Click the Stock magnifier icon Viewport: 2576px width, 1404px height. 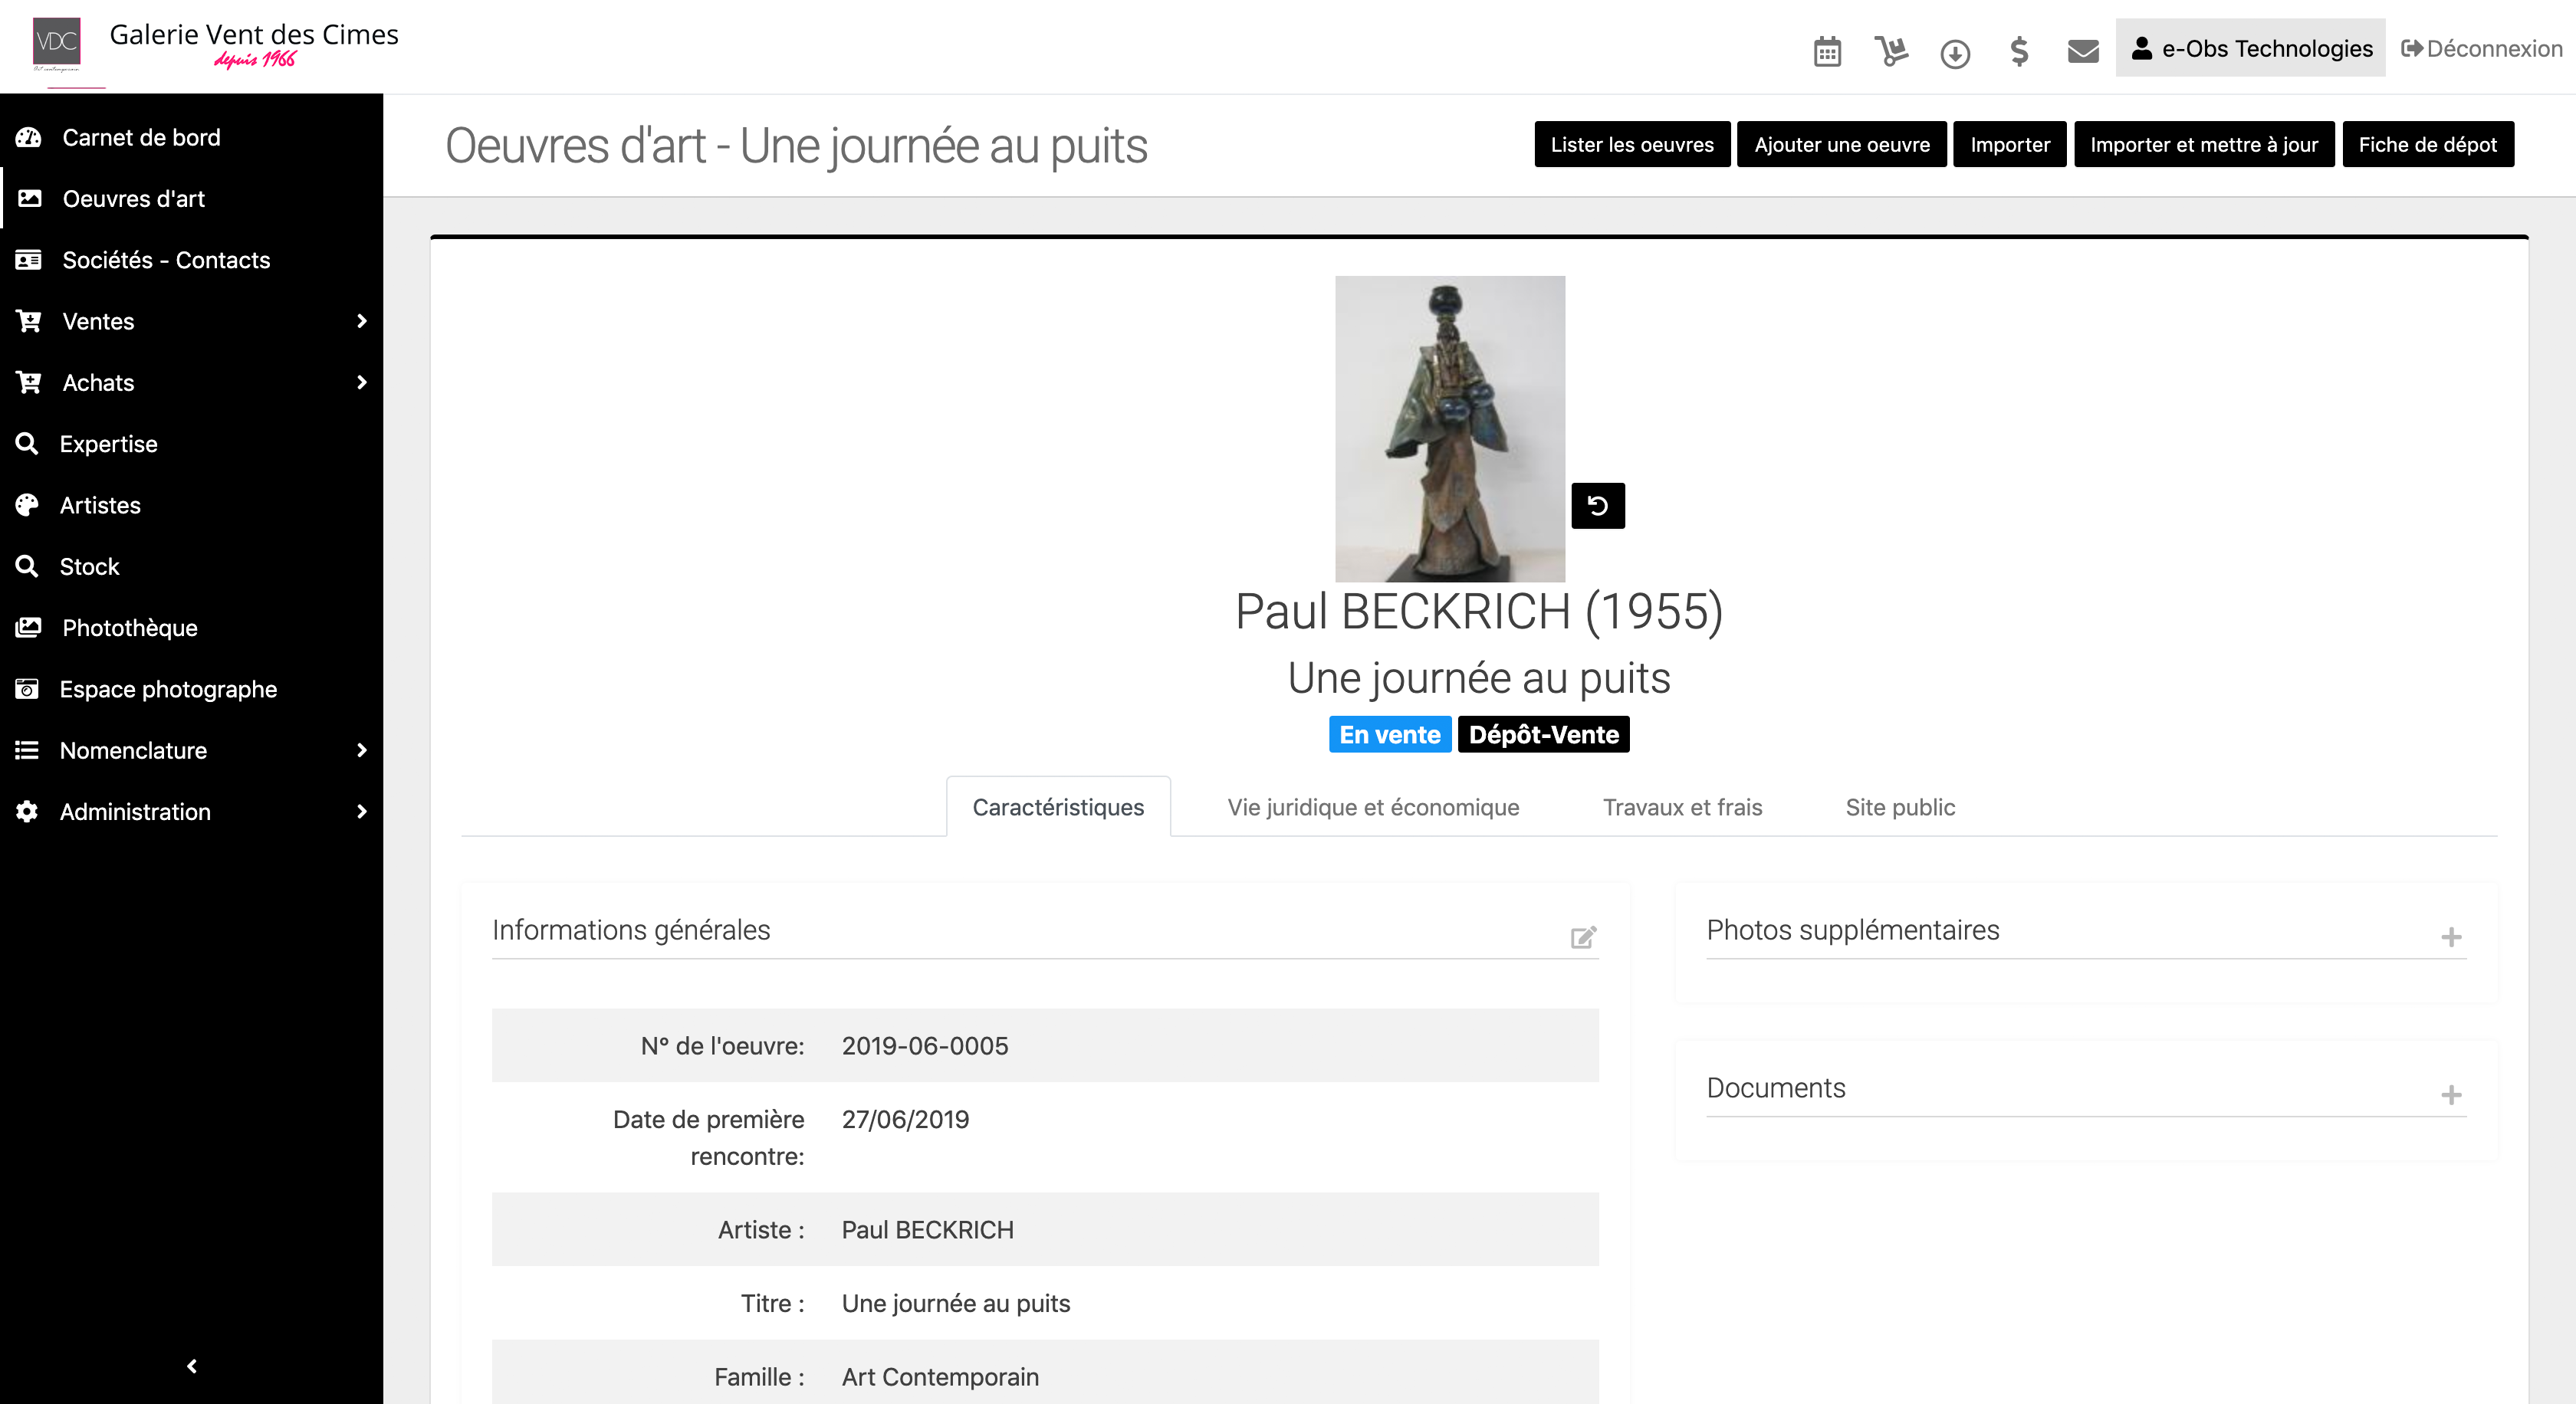click(x=27, y=566)
